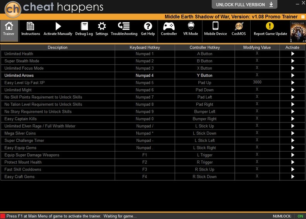Enable VR Mode
Viewport: 306px width, 219px height.
pyautogui.click(x=191, y=29)
